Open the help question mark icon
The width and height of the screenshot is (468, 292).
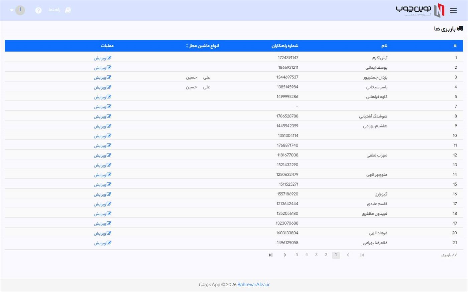pyautogui.click(x=38, y=10)
